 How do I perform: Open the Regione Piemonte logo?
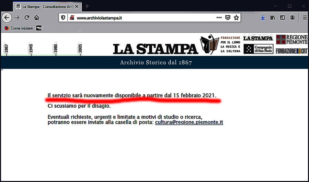tap(291, 39)
